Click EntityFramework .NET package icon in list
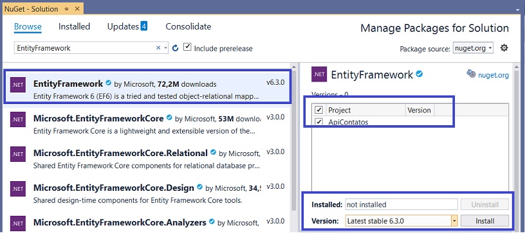 (18, 85)
